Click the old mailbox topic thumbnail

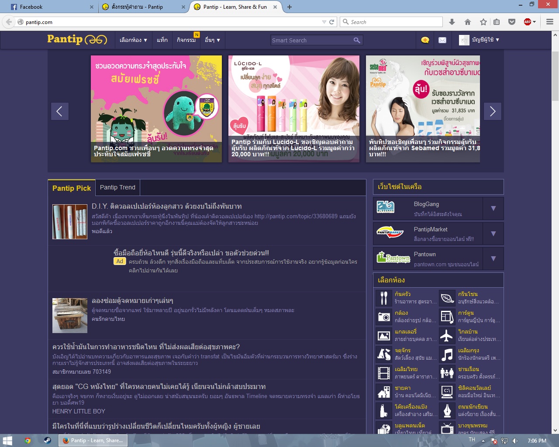70,316
